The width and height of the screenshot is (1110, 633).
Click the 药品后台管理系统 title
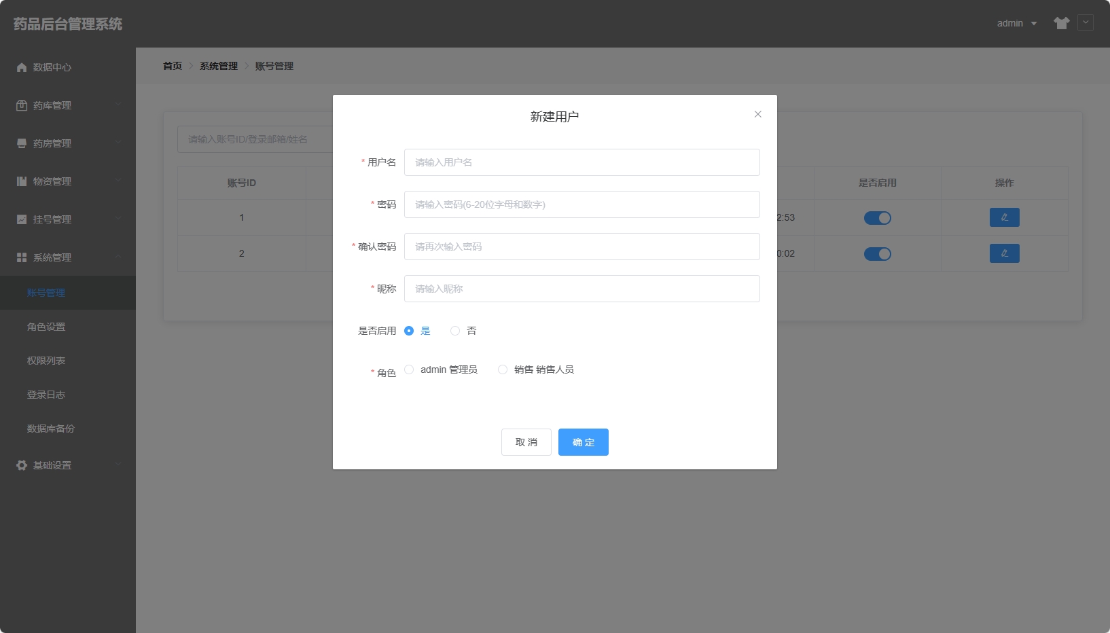(68, 24)
